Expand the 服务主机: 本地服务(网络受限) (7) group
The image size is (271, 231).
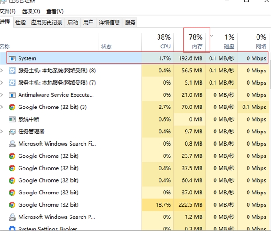tap(3, 83)
